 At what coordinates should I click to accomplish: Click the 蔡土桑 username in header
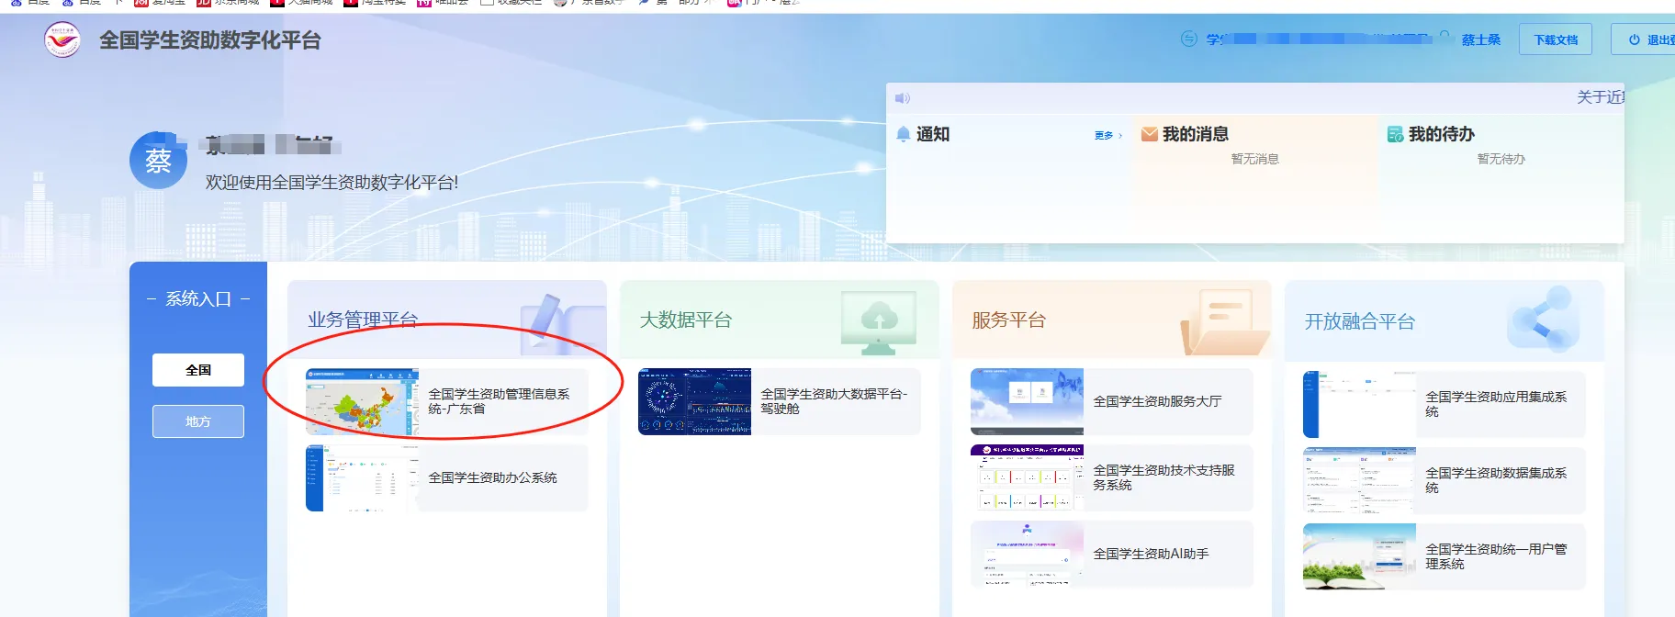pyautogui.click(x=1480, y=40)
